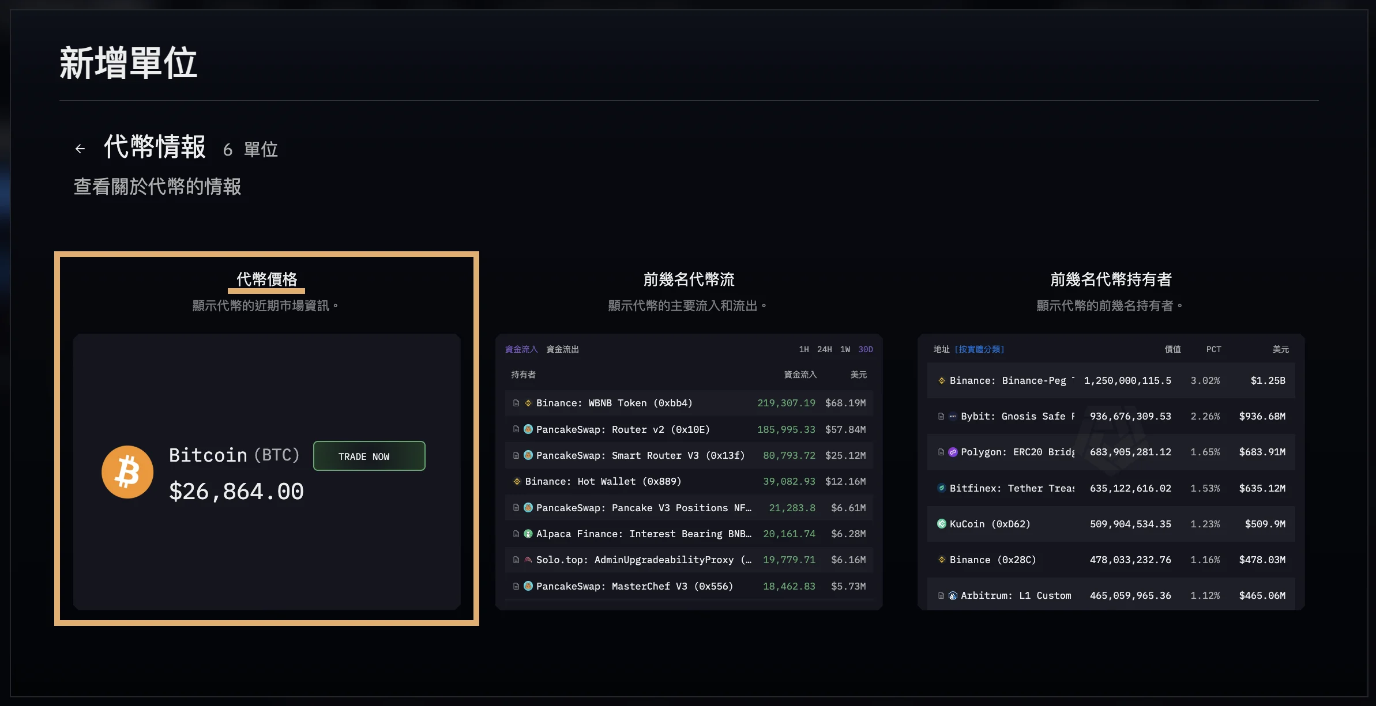Click the Alpaca Finance entity icon
Screen dimensions: 1376x706
(528, 534)
